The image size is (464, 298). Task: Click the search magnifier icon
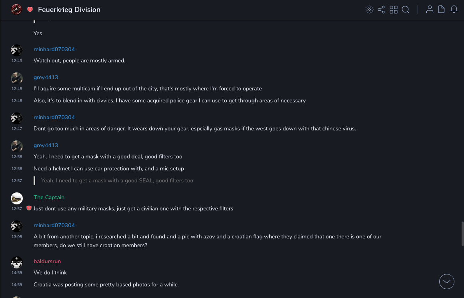[406, 10]
